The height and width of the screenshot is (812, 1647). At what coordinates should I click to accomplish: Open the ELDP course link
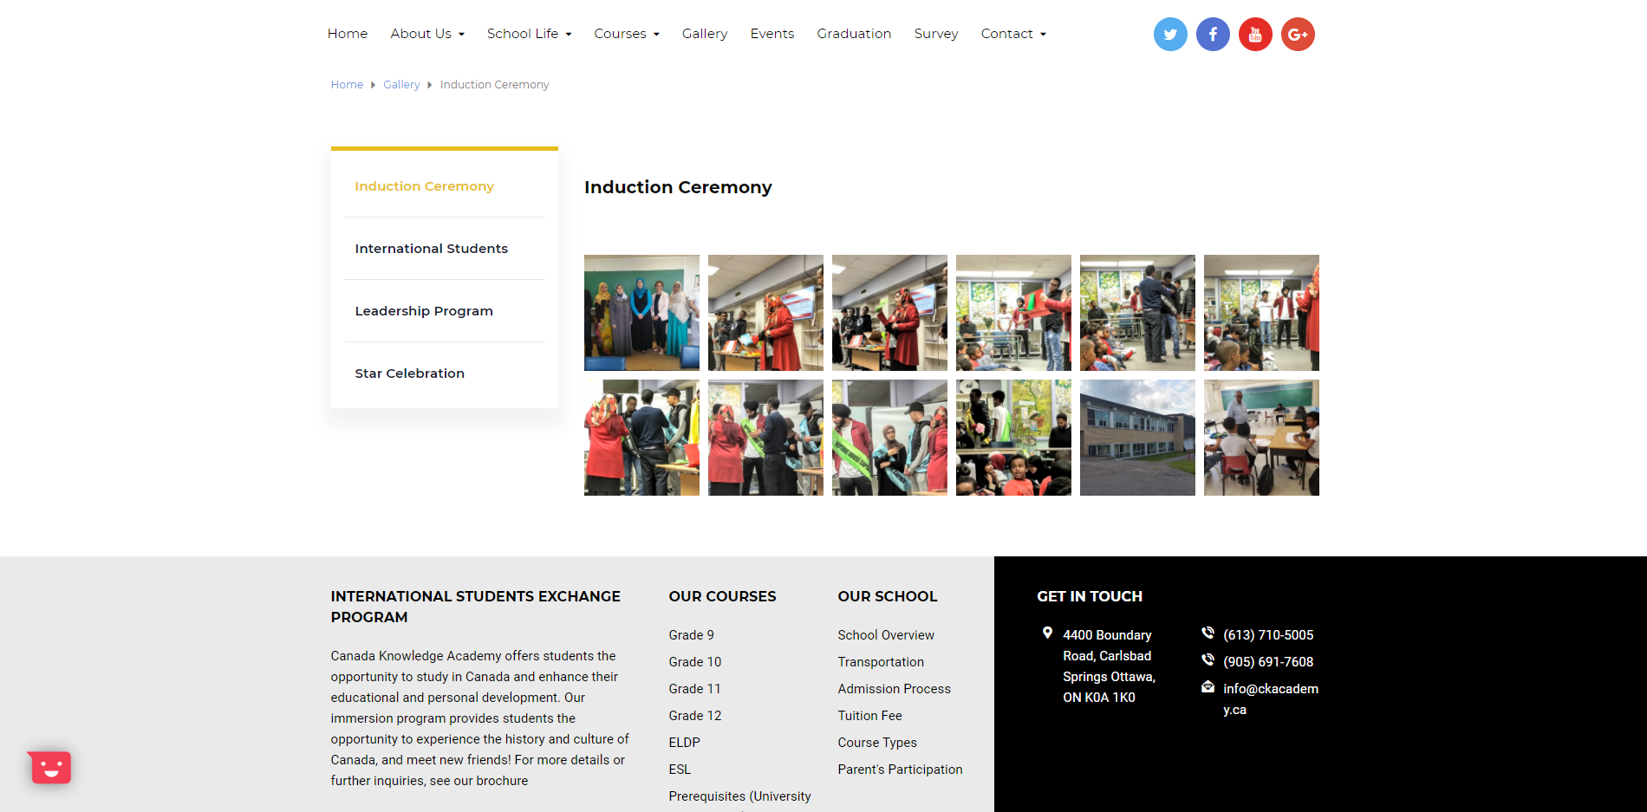click(x=685, y=743)
